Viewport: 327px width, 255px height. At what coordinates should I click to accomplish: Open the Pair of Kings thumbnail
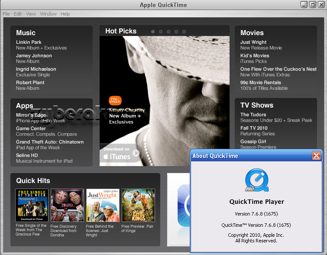(138, 205)
